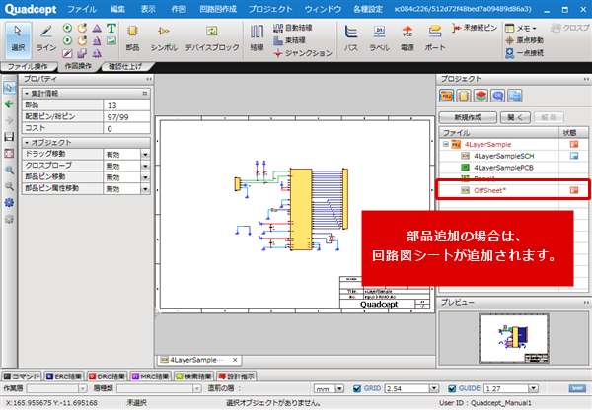Image resolution: width=592 pixels, height=410 pixels.
Task: Toggle the GUIDE checkbox
Action: [452, 388]
